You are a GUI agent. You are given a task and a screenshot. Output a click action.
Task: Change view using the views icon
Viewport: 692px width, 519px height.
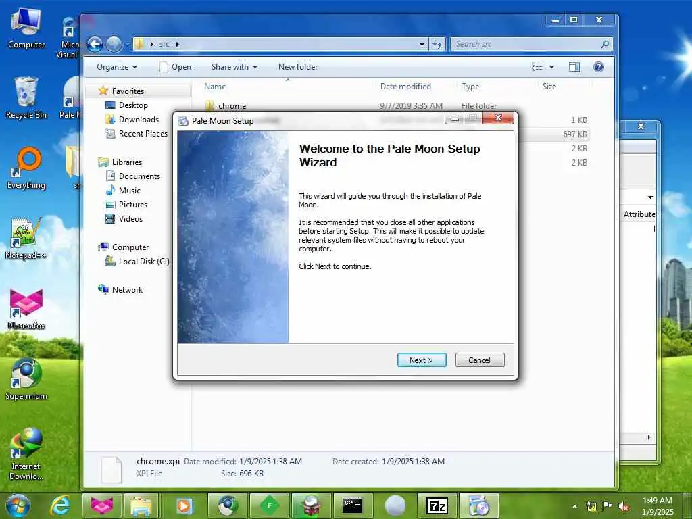[x=537, y=67]
